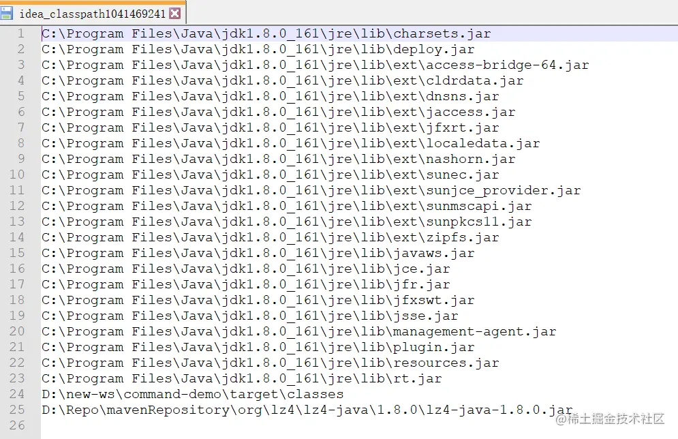Click line containing management-agent.jar
Screen dimensions: 678x439
pos(298,331)
